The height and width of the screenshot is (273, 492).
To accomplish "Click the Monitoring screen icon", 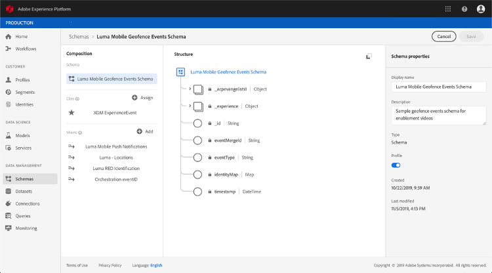I will [x=9, y=228].
